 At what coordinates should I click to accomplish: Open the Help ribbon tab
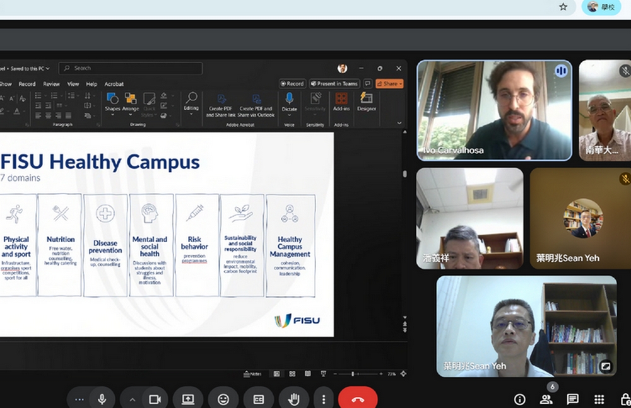91,84
